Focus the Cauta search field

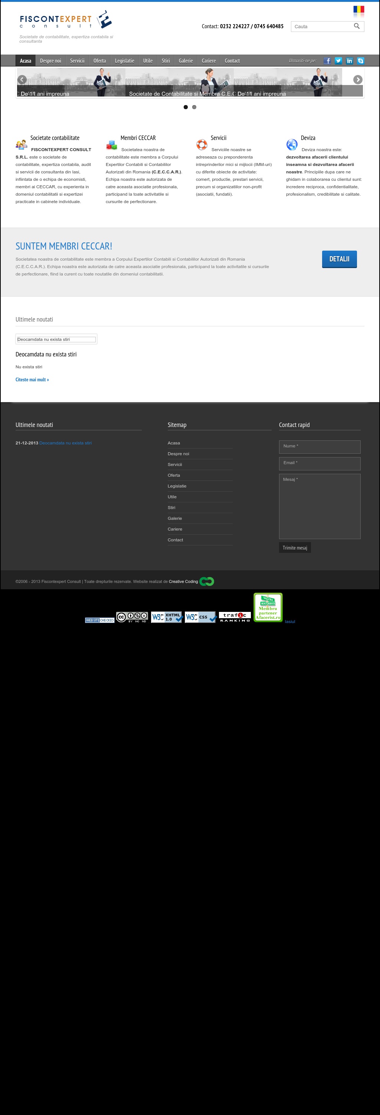click(x=322, y=26)
